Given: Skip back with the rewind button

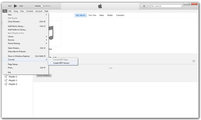Looking at the screenshot, I should click(x=10, y=6).
